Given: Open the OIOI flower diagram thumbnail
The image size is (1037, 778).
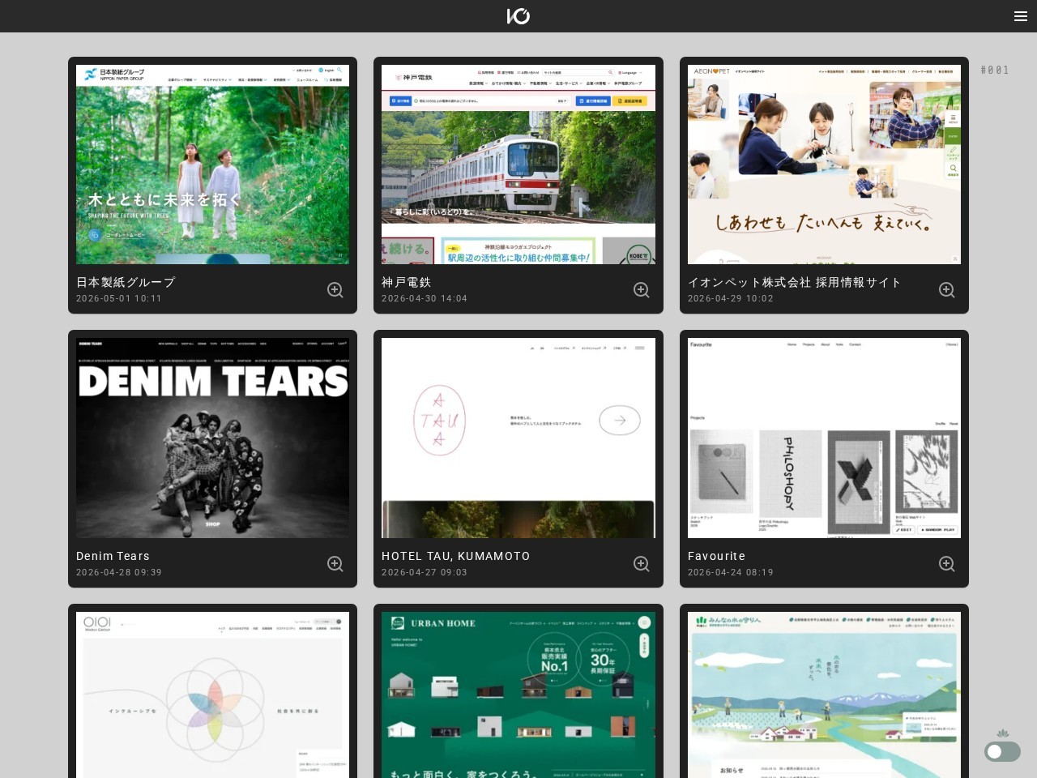Looking at the screenshot, I should (212, 695).
